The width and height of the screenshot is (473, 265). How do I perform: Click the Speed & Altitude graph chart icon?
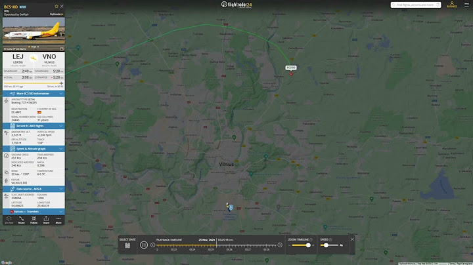(12, 149)
